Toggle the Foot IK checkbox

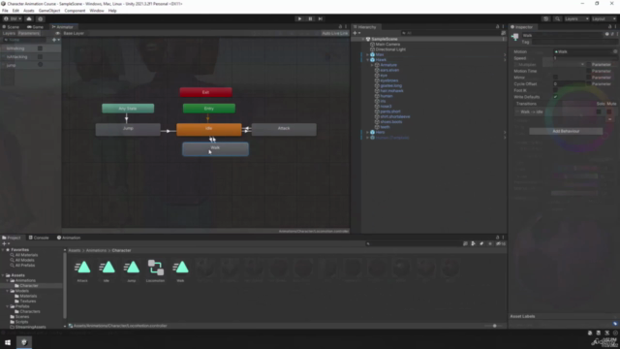[x=555, y=90]
